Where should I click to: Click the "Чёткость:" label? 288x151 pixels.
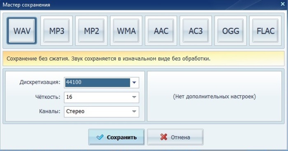coord(48,97)
